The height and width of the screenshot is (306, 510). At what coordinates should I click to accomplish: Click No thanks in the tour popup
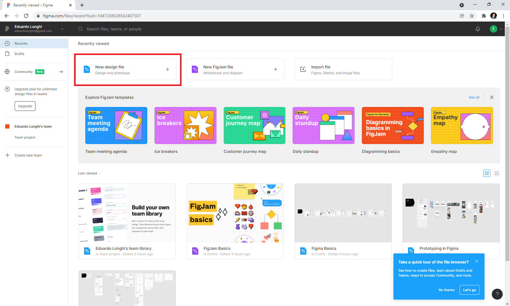click(x=447, y=290)
